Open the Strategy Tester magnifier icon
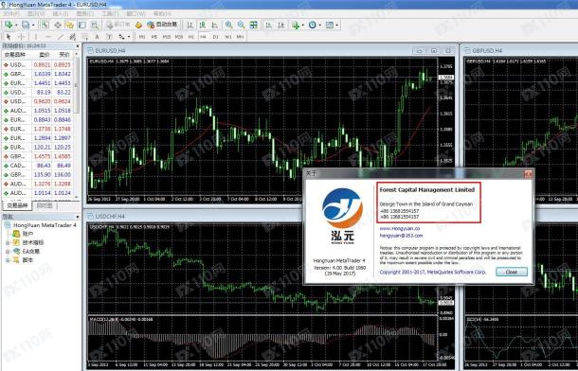This screenshot has width=578, height=371. point(95,25)
